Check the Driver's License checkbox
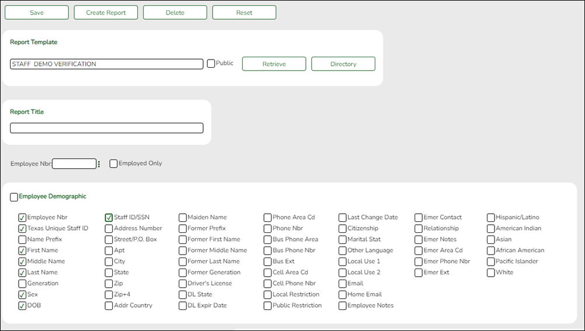 [x=182, y=284]
